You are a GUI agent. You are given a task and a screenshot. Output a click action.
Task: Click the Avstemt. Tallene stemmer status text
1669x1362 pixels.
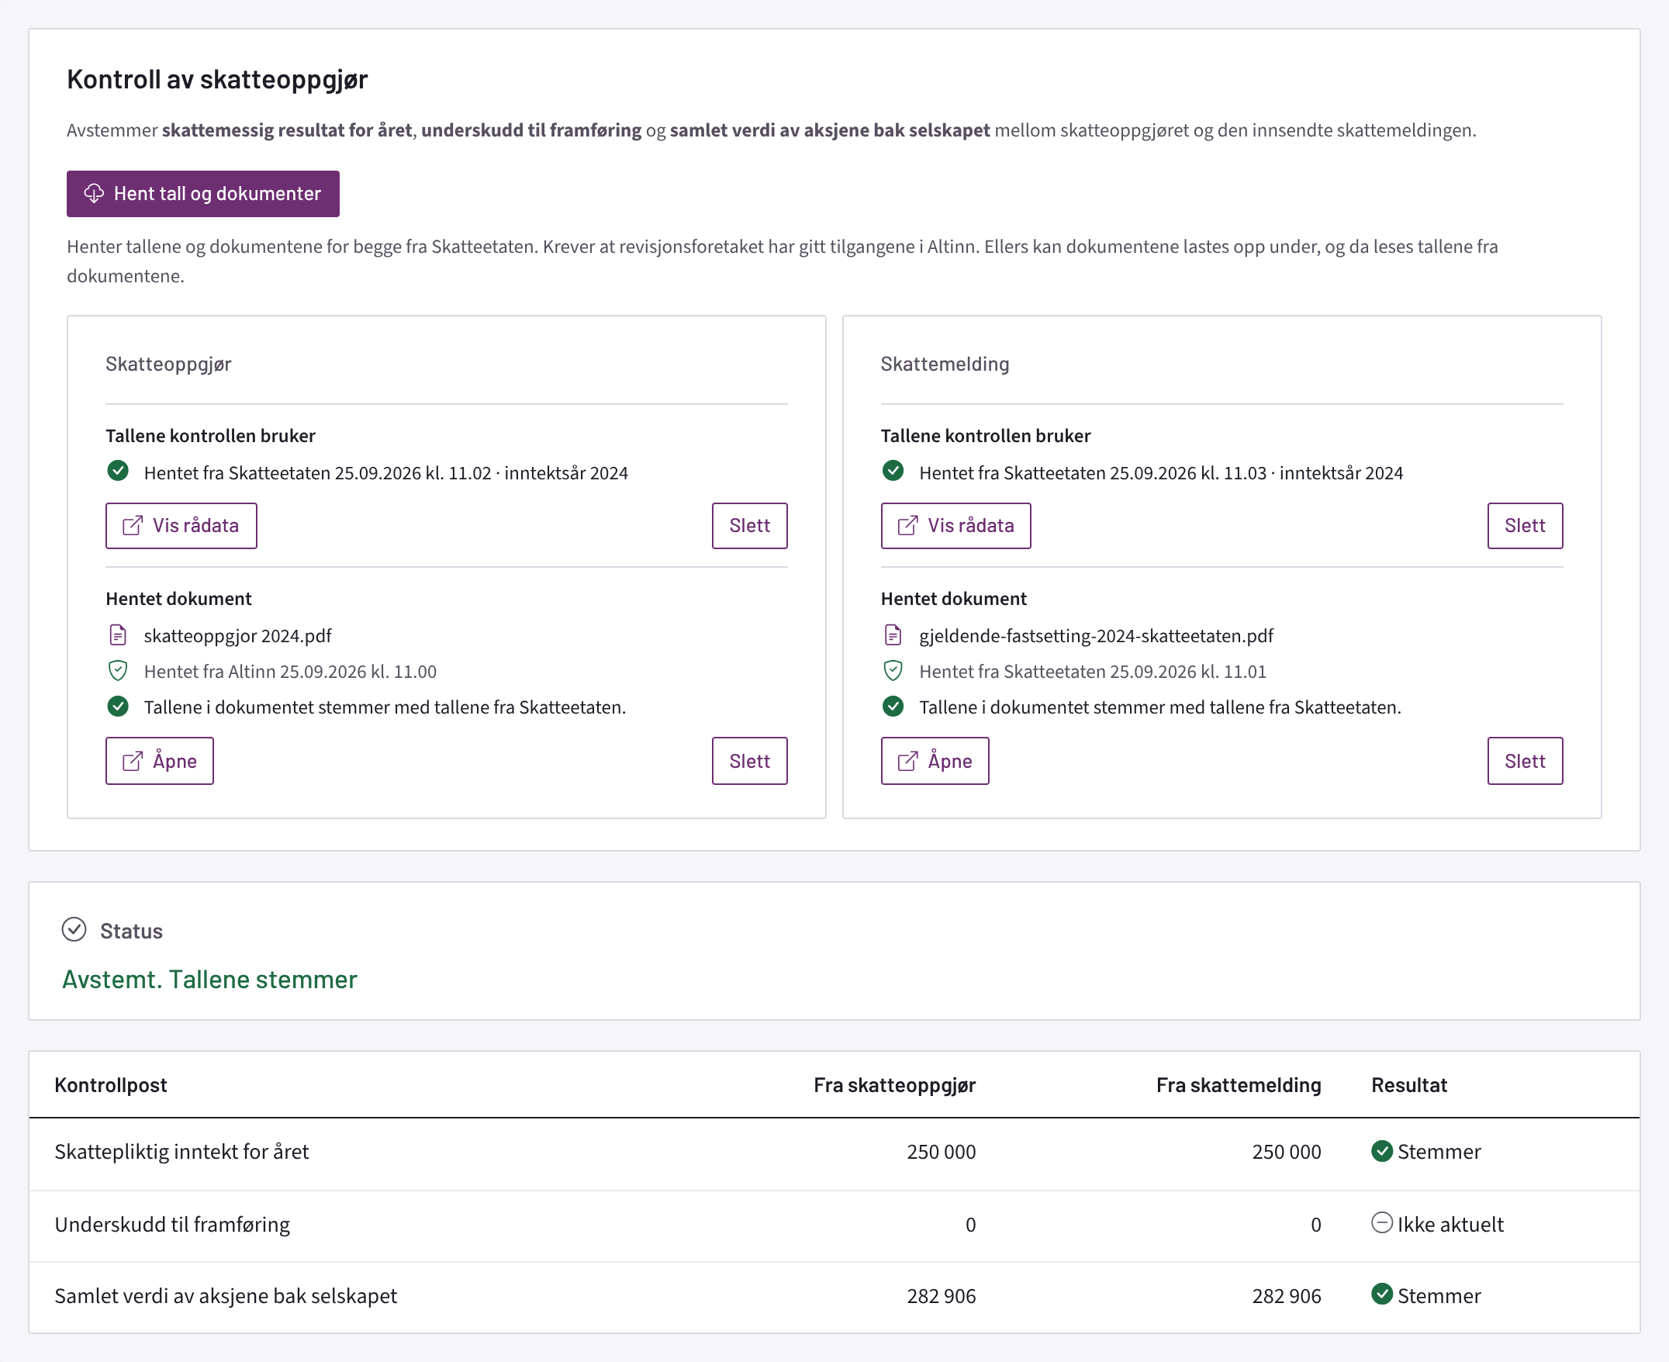click(209, 979)
